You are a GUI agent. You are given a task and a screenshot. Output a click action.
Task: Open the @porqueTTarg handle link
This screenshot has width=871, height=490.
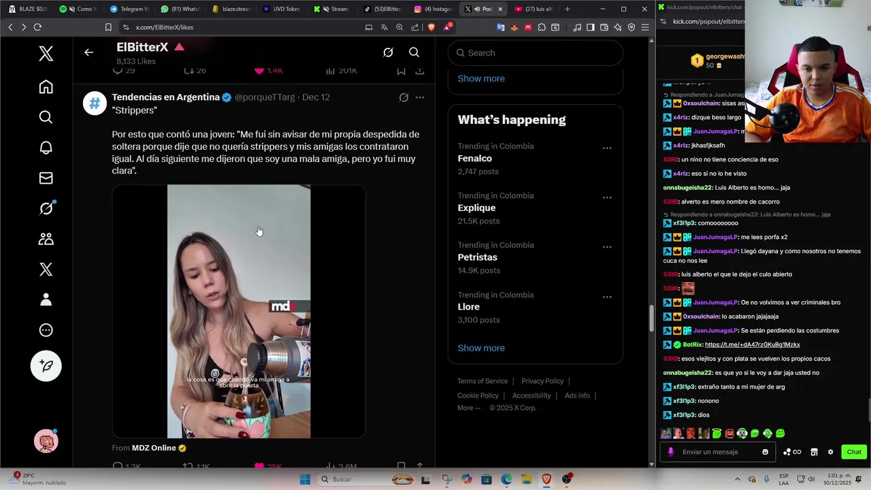coord(265,97)
